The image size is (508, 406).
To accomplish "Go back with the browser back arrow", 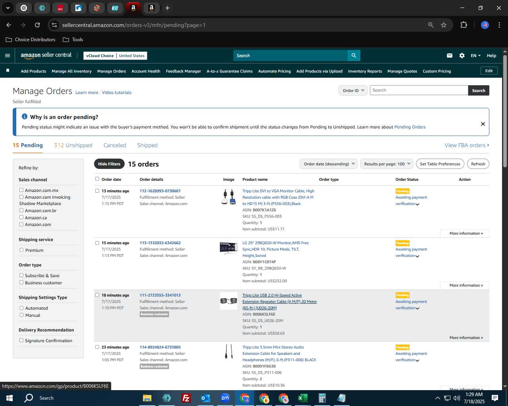I will (9, 25).
